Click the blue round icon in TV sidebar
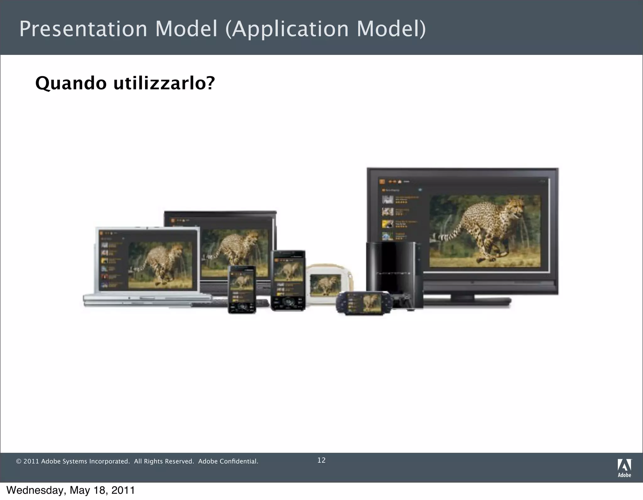643x500 pixels. (x=420, y=190)
